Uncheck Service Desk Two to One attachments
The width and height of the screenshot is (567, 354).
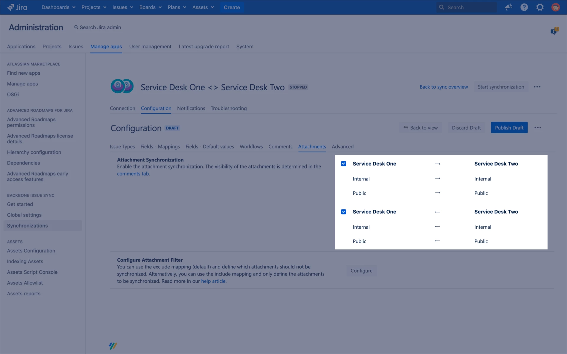343,212
